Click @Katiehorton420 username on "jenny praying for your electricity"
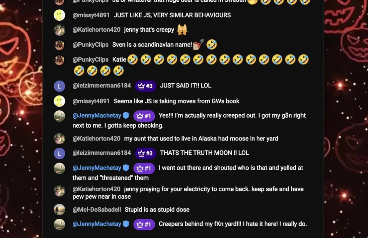The image size is (368, 238). (x=97, y=189)
